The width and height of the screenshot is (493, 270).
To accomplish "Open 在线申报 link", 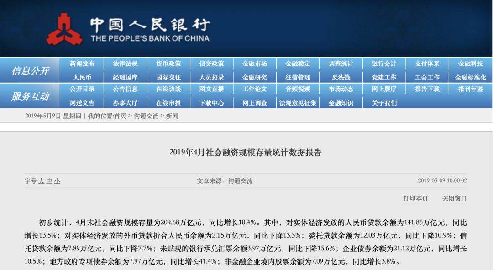I will coord(168,103).
